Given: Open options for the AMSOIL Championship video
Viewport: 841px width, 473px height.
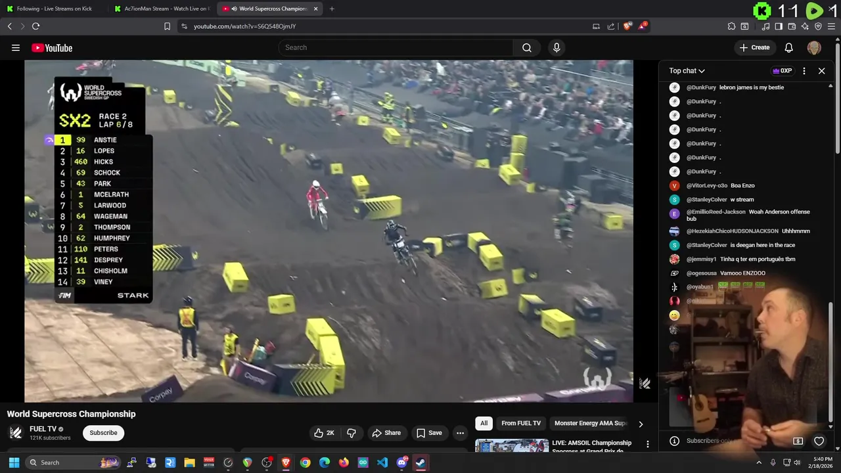Looking at the screenshot, I should click(647, 445).
